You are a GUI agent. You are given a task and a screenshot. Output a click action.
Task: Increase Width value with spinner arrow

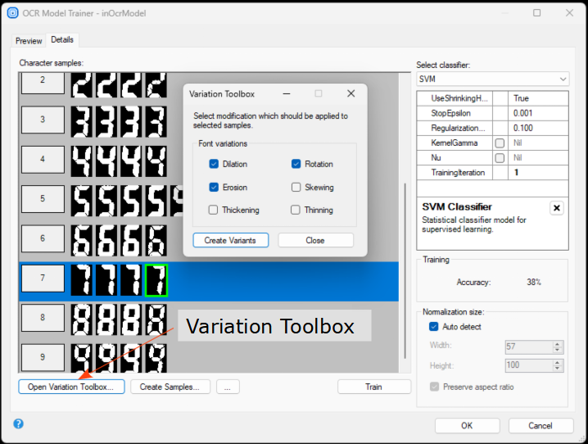[x=558, y=344]
